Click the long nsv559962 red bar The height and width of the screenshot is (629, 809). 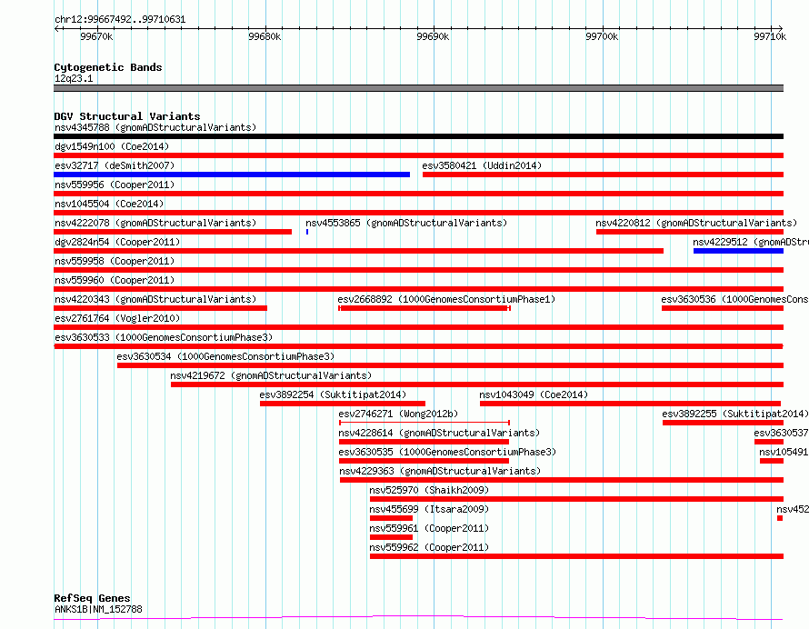577,556
